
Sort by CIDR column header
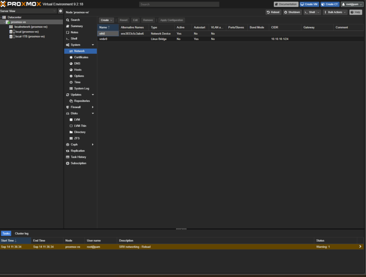pos(285,27)
